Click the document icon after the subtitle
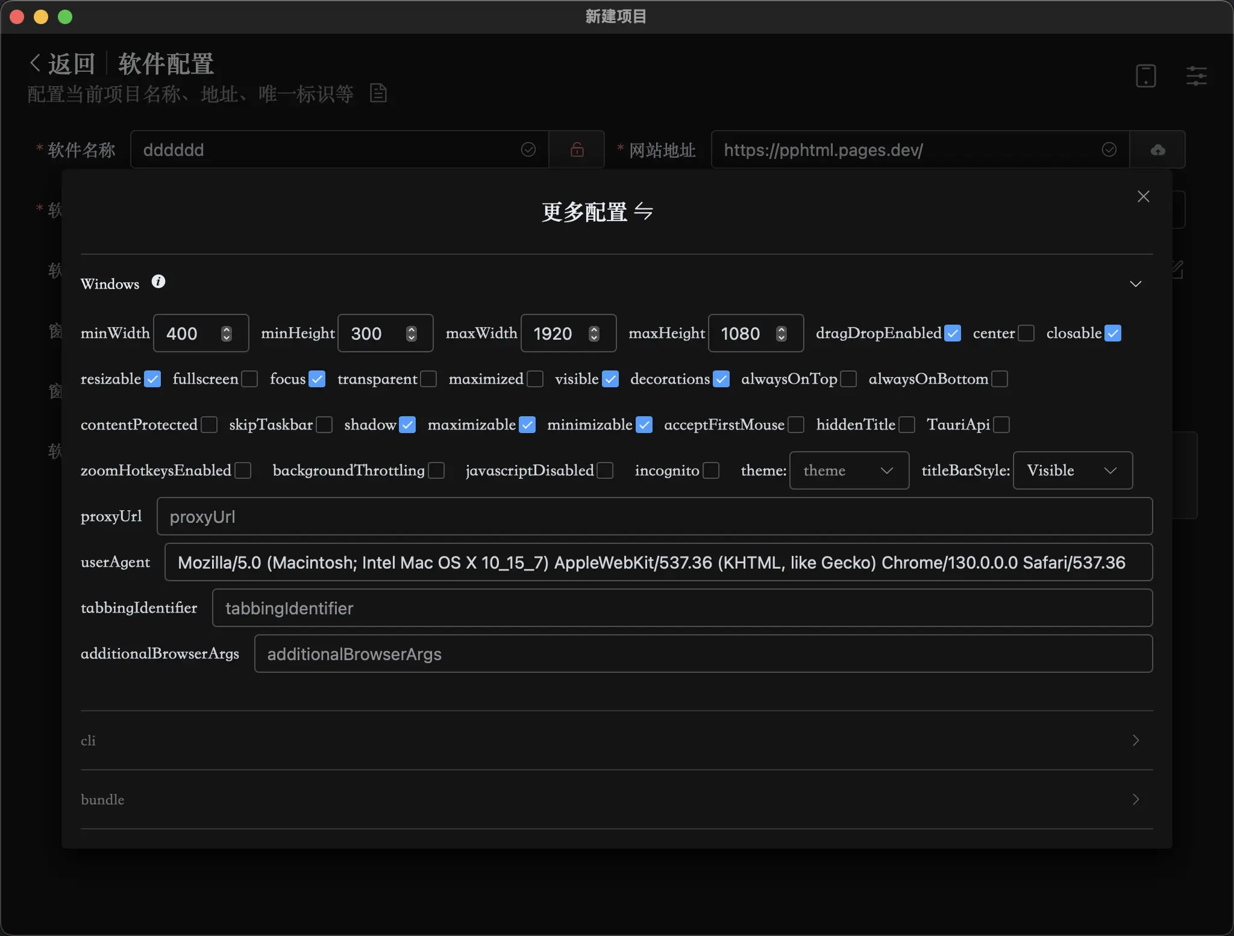Screen dimensions: 1234x936 [x=378, y=93]
